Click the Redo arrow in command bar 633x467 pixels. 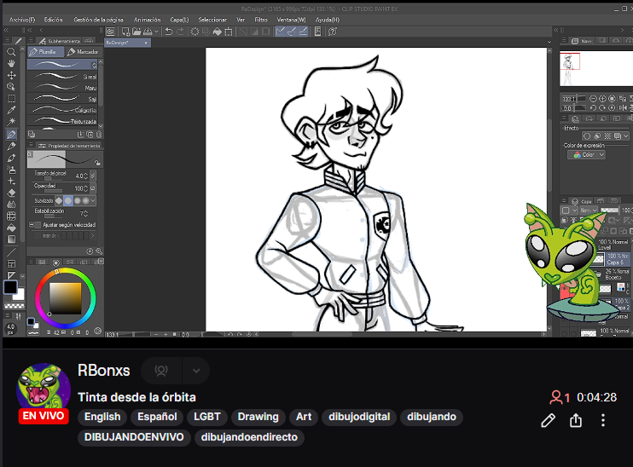(x=180, y=32)
